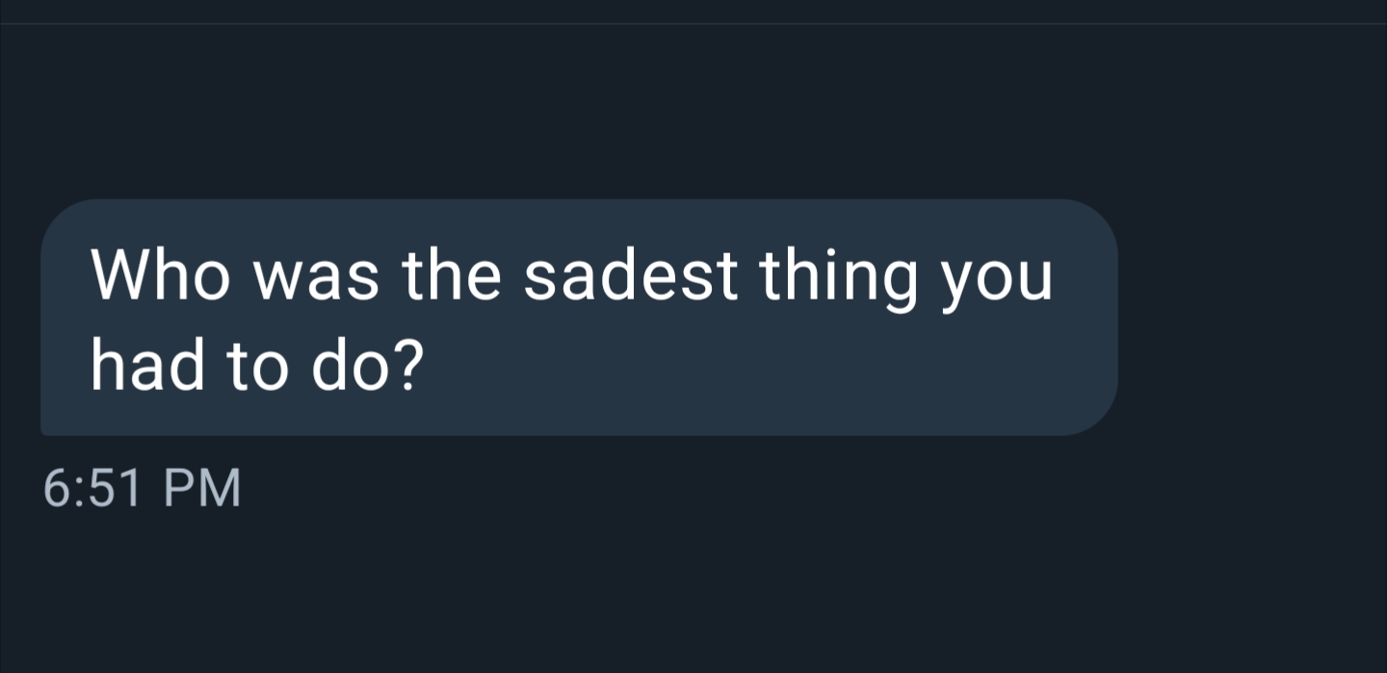Screen dimensions: 1387x673
Task: Tap blank space right of the timestamp
Action: (674, 488)
